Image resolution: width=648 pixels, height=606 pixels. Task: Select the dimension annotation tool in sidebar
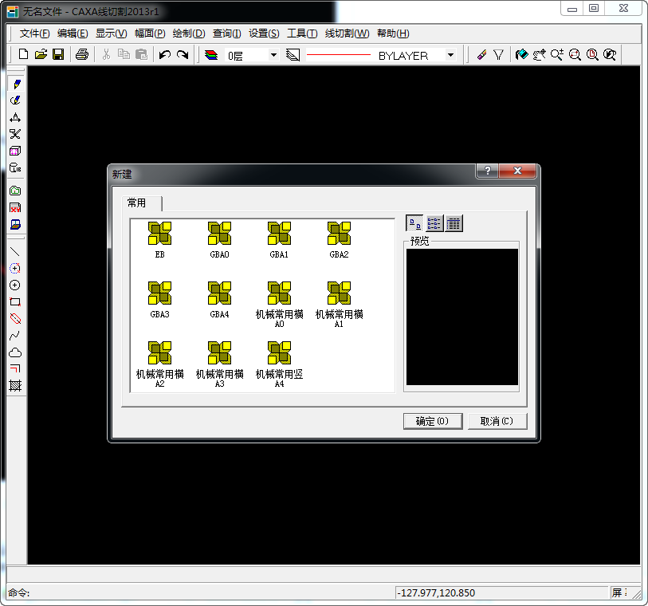[15, 117]
